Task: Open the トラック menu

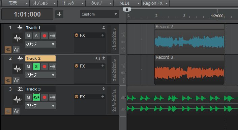Action: pyautogui.click(x=72, y=3)
